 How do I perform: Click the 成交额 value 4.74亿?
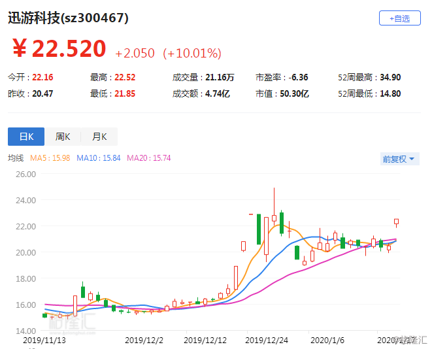pos(218,93)
